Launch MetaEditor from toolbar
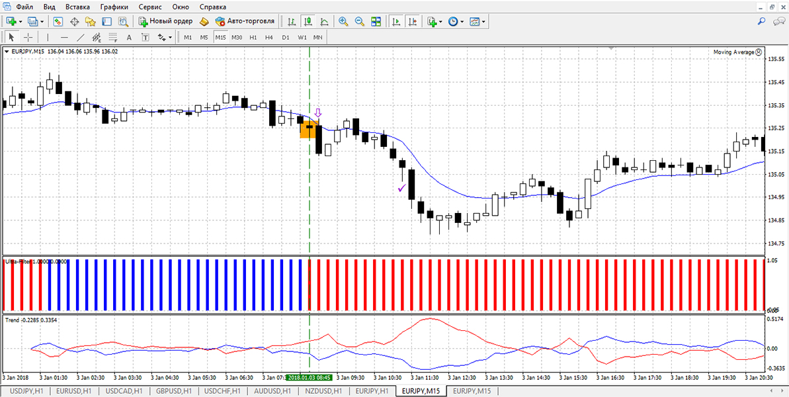The image size is (789, 397). pyautogui.click(x=204, y=22)
